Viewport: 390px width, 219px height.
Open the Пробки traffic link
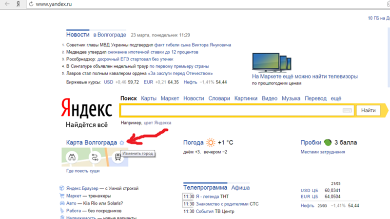tap(311, 142)
